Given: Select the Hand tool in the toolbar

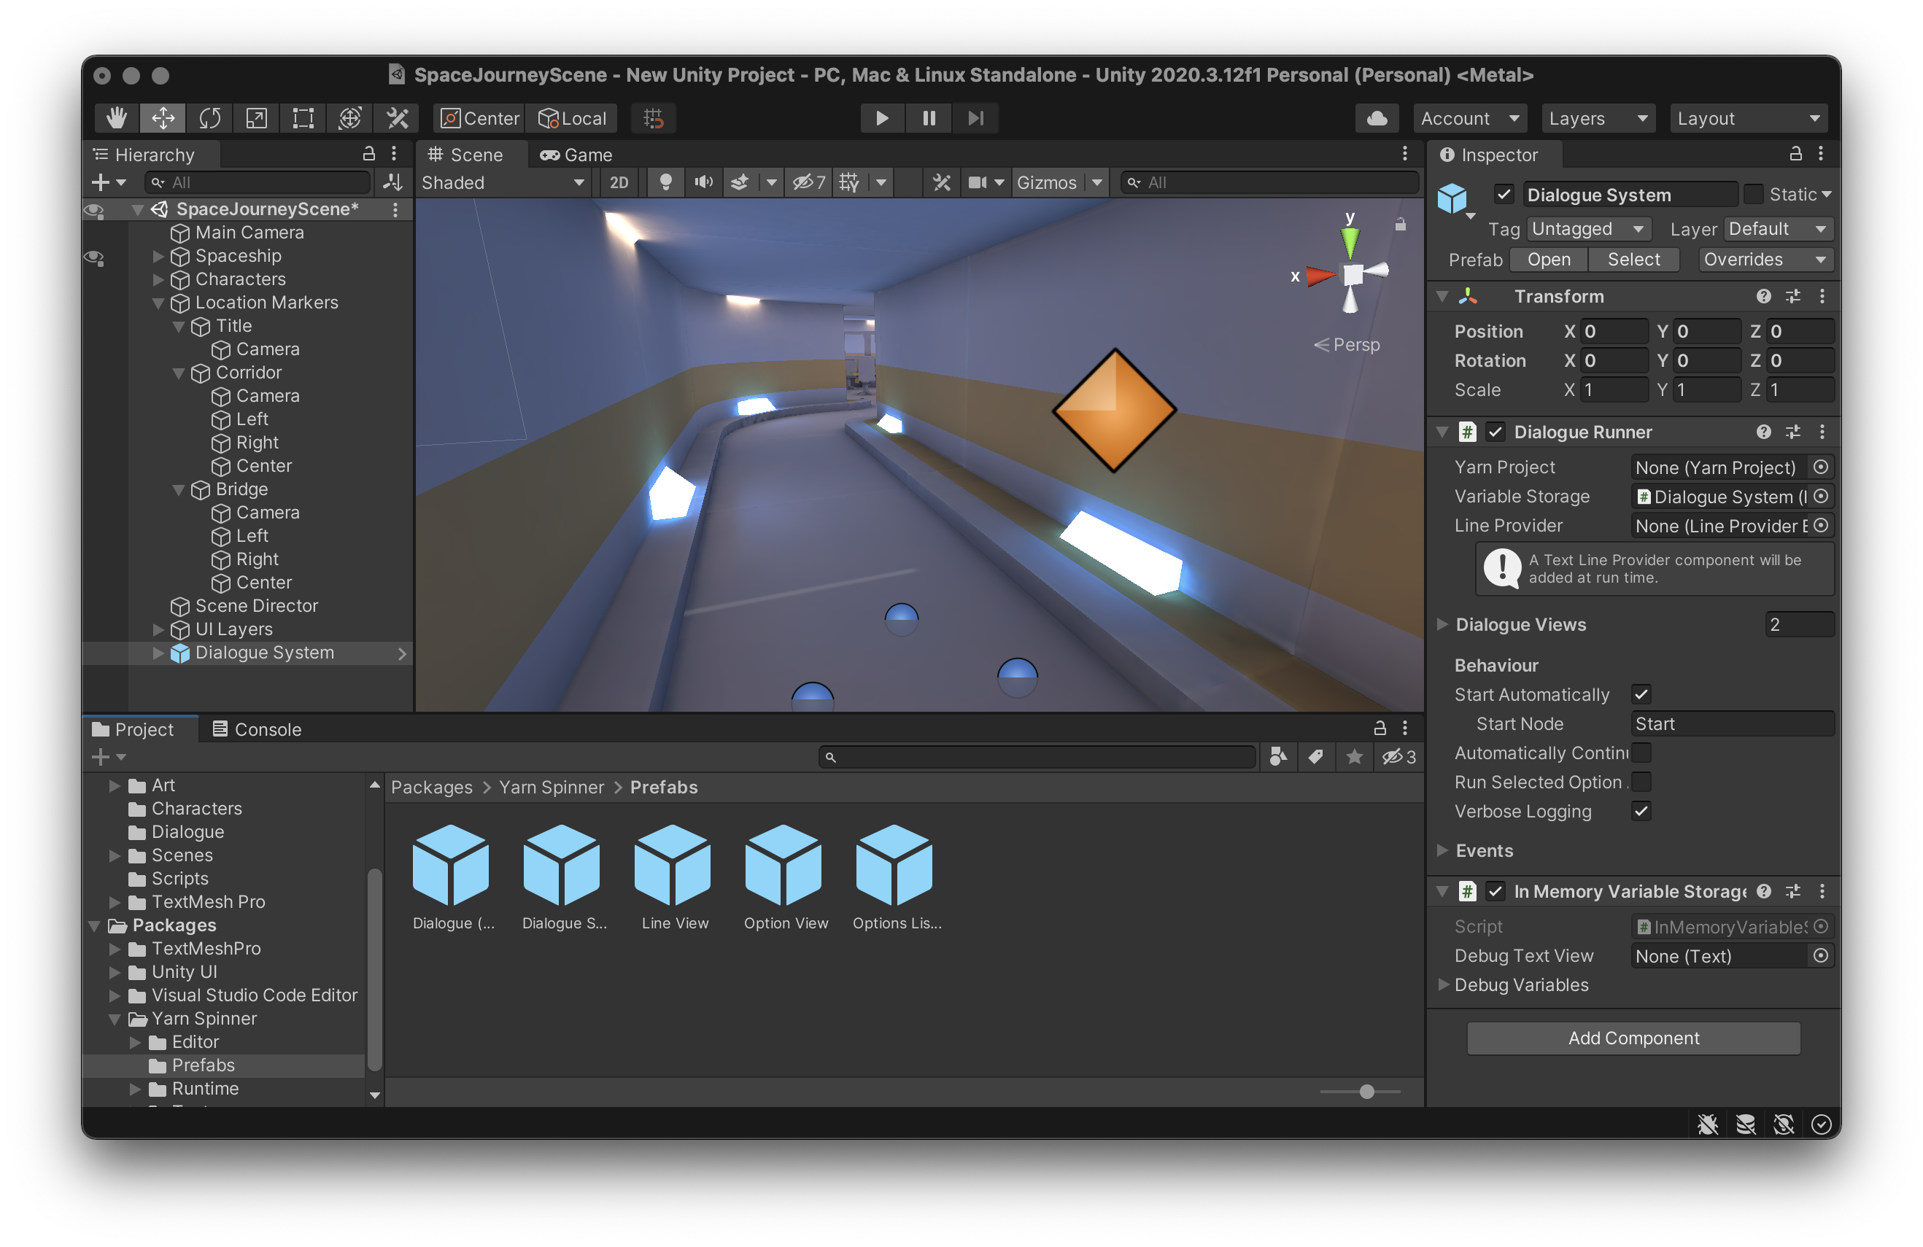Looking at the screenshot, I should (x=115, y=118).
